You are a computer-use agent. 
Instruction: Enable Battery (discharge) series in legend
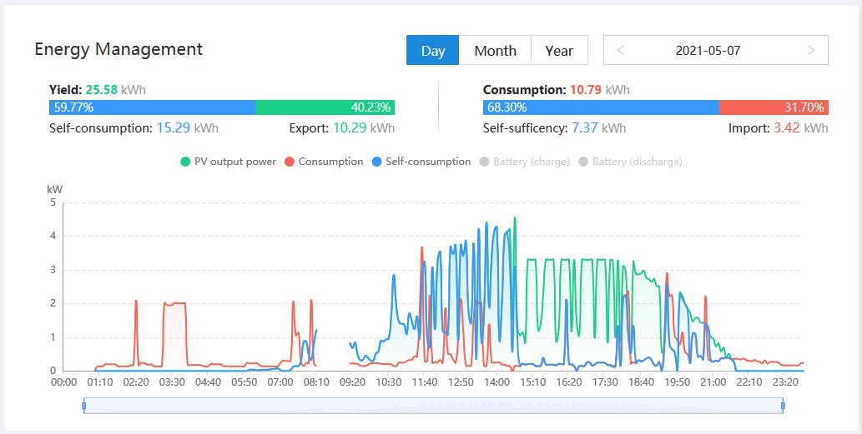pyautogui.click(x=629, y=162)
